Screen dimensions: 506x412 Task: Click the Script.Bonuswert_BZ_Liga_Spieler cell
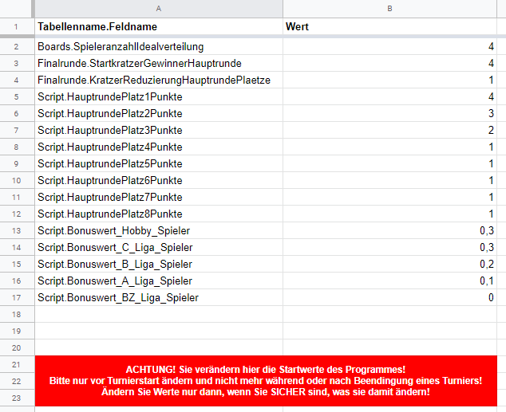coord(158,298)
